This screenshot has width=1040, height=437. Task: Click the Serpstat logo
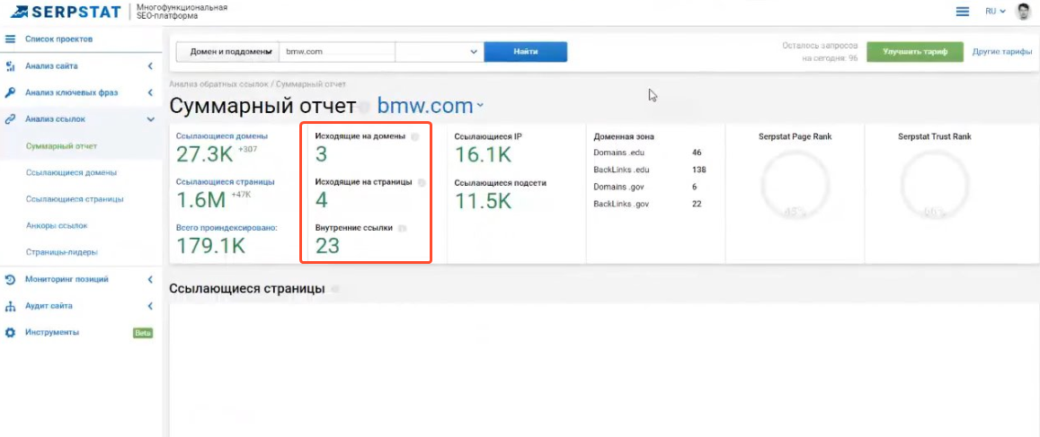(x=67, y=12)
